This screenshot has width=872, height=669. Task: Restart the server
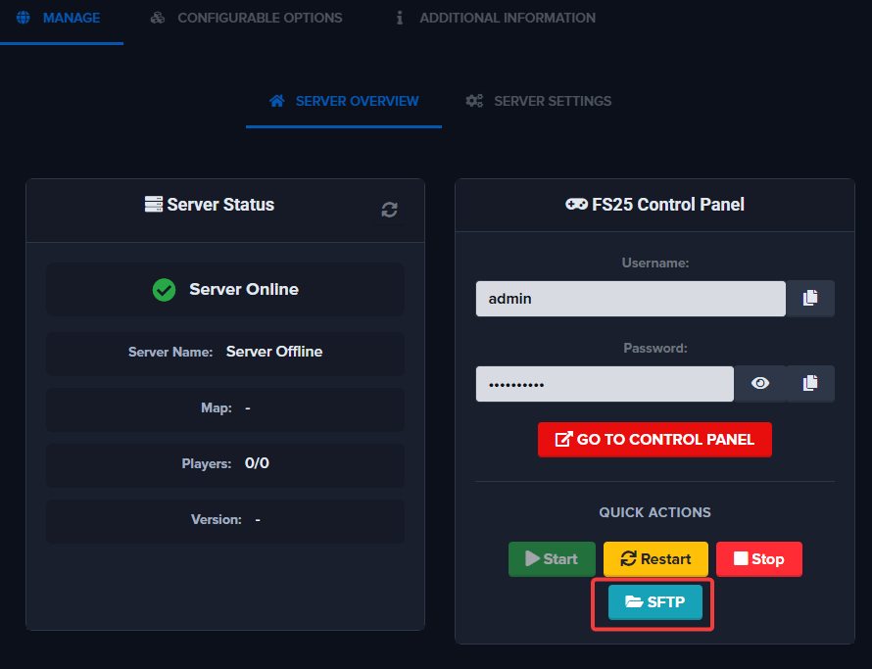click(x=655, y=559)
